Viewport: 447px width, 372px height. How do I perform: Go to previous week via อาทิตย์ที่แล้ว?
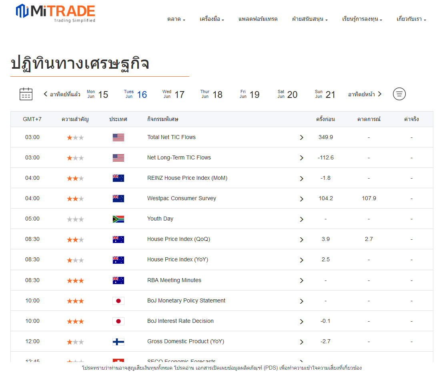point(62,94)
